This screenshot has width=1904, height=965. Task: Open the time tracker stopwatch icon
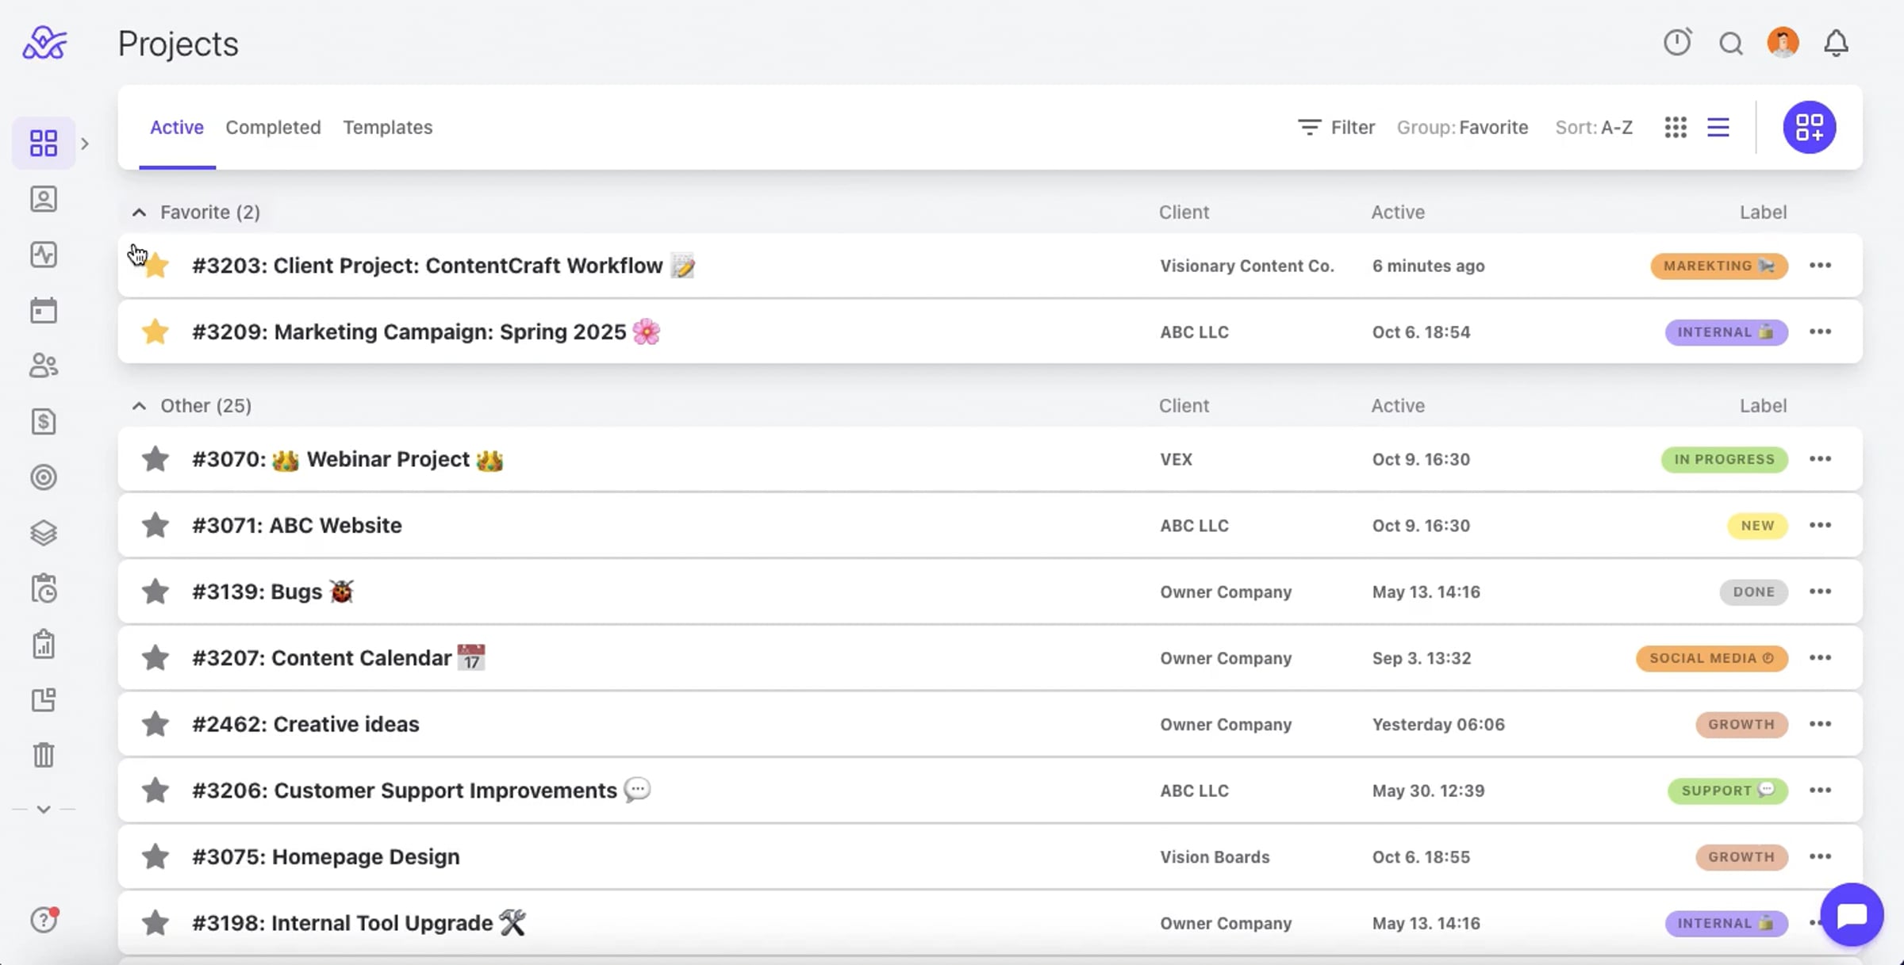click(1677, 42)
